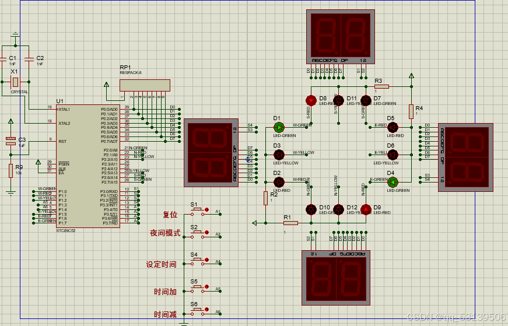Select the STC89C52 microcontroller U1
Screen dimensions: 508x326
click(x=88, y=166)
